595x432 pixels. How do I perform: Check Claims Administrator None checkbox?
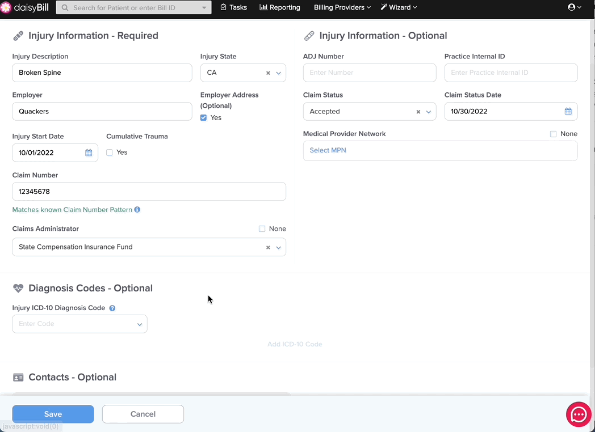coord(262,229)
